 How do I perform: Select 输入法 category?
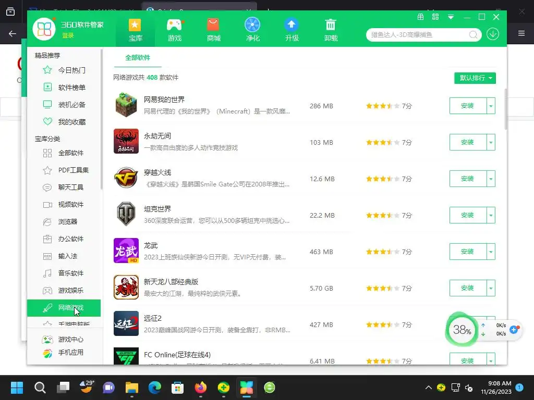(x=64, y=256)
